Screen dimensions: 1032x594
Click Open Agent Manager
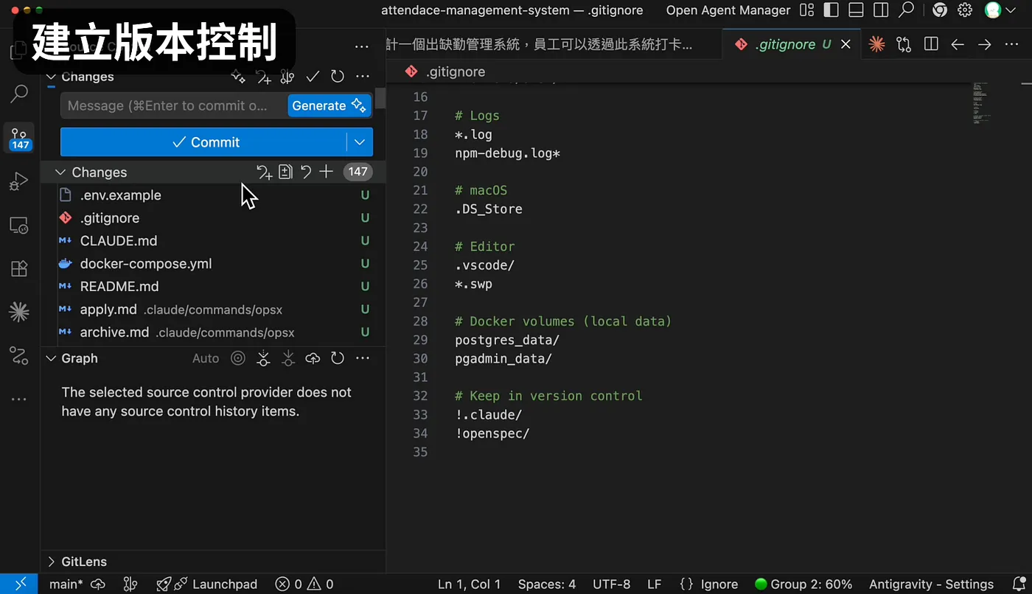(728, 10)
